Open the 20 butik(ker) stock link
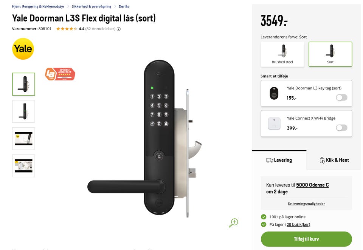 (x=298, y=224)
